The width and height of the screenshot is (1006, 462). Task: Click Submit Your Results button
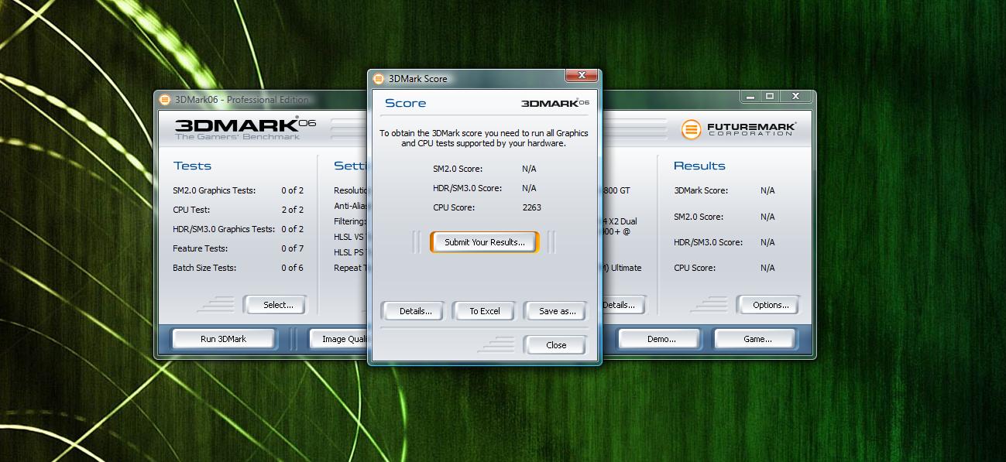click(485, 242)
